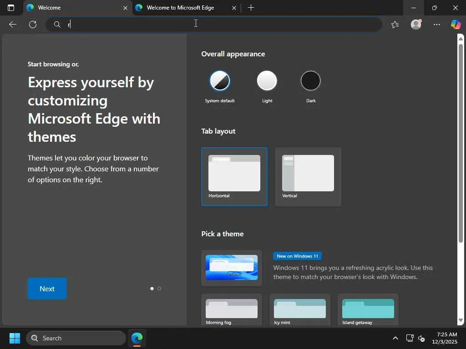The width and height of the screenshot is (466, 349).
Task: Go to second page indicator dot
Action: coord(159,289)
